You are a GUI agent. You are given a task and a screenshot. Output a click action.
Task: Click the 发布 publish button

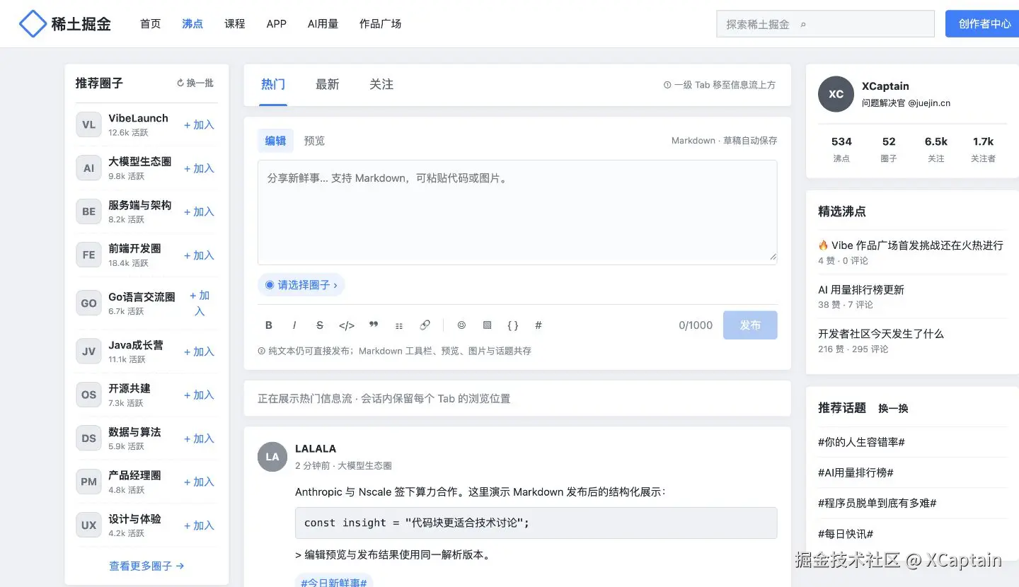click(750, 325)
